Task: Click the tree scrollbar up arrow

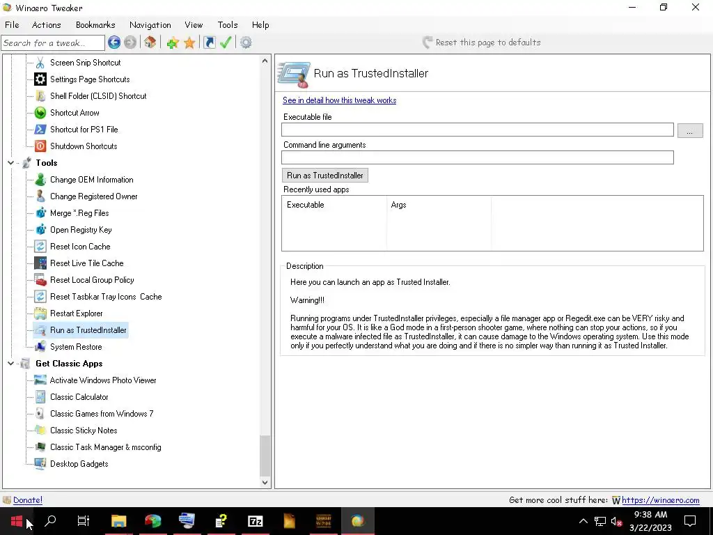Action: coord(265,60)
